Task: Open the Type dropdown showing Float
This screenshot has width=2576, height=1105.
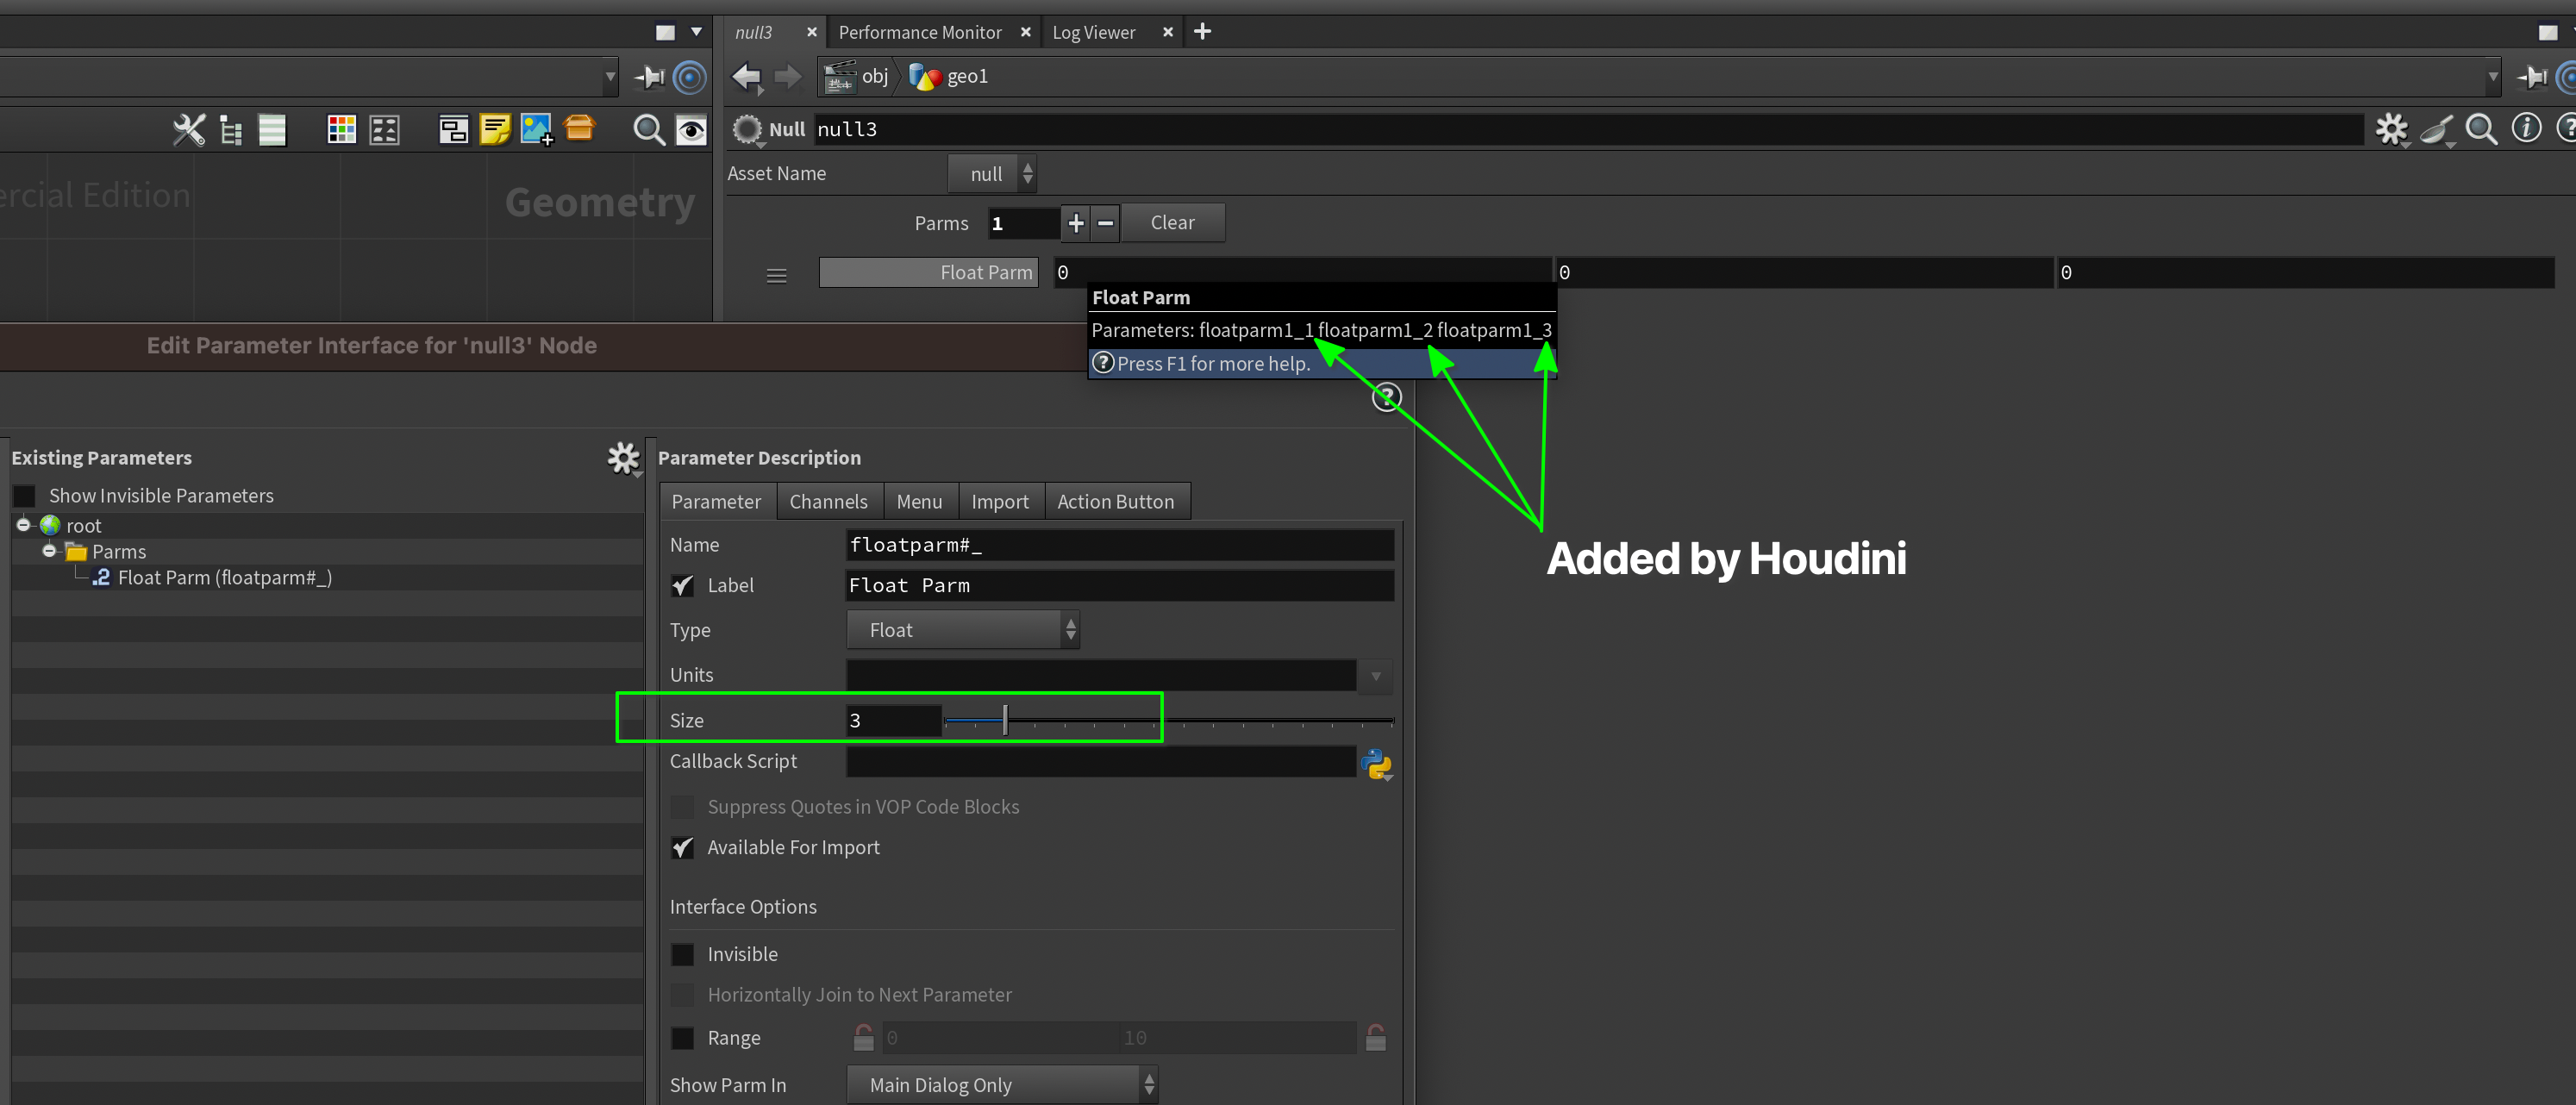Action: pyautogui.click(x=962, y=630)
